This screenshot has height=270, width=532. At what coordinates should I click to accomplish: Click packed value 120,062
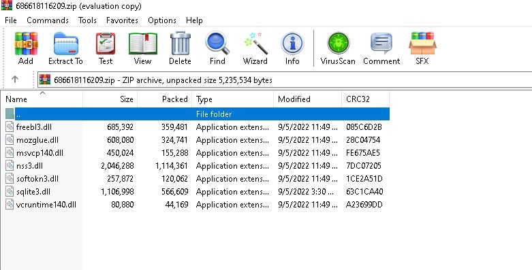pos(175,179)
